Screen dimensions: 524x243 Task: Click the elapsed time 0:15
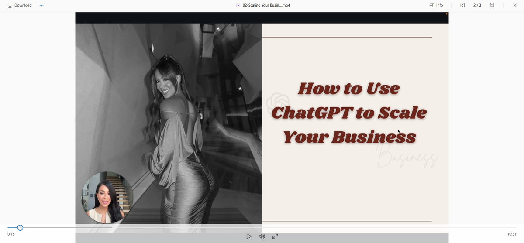11,234
